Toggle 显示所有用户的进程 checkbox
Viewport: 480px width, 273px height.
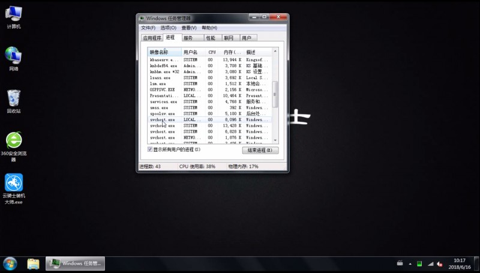tap(150, 149)
